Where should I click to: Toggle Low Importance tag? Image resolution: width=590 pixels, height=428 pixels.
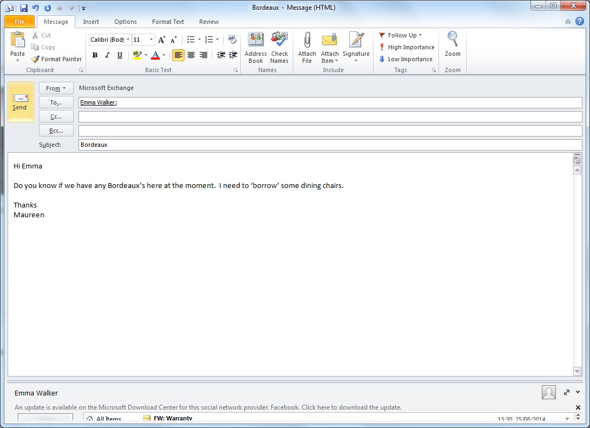pos(405,59)
